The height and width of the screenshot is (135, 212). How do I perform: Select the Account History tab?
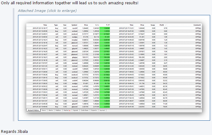click(x=33, y=110)
